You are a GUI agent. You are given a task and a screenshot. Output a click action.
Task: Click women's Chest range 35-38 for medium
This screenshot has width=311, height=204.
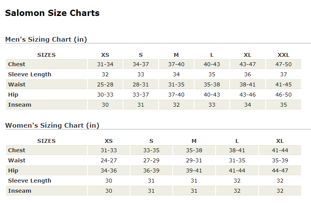pyautogui.click(x=194, y=150)
